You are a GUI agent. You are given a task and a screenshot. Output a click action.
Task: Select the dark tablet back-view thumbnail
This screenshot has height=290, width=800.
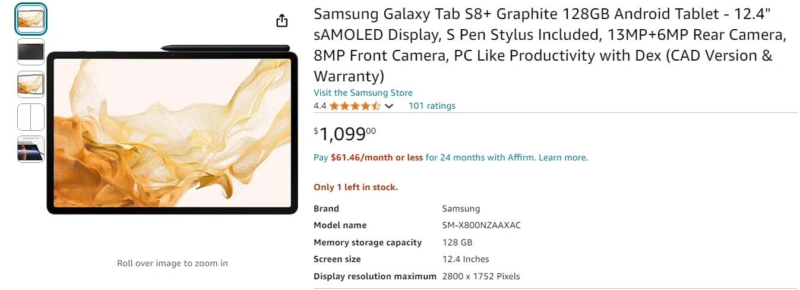coord(31,52)
